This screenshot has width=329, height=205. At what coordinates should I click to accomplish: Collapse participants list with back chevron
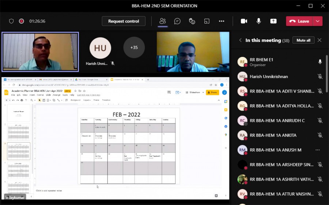pyautogui.click(x=240, y=40)
